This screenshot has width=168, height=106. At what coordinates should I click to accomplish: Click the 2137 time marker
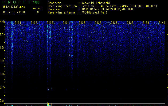(114, 23)
